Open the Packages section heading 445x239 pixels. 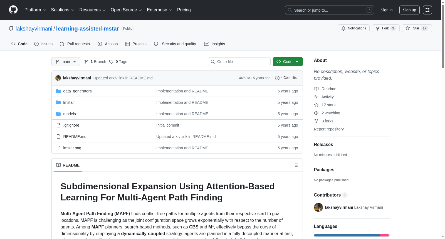324,170
